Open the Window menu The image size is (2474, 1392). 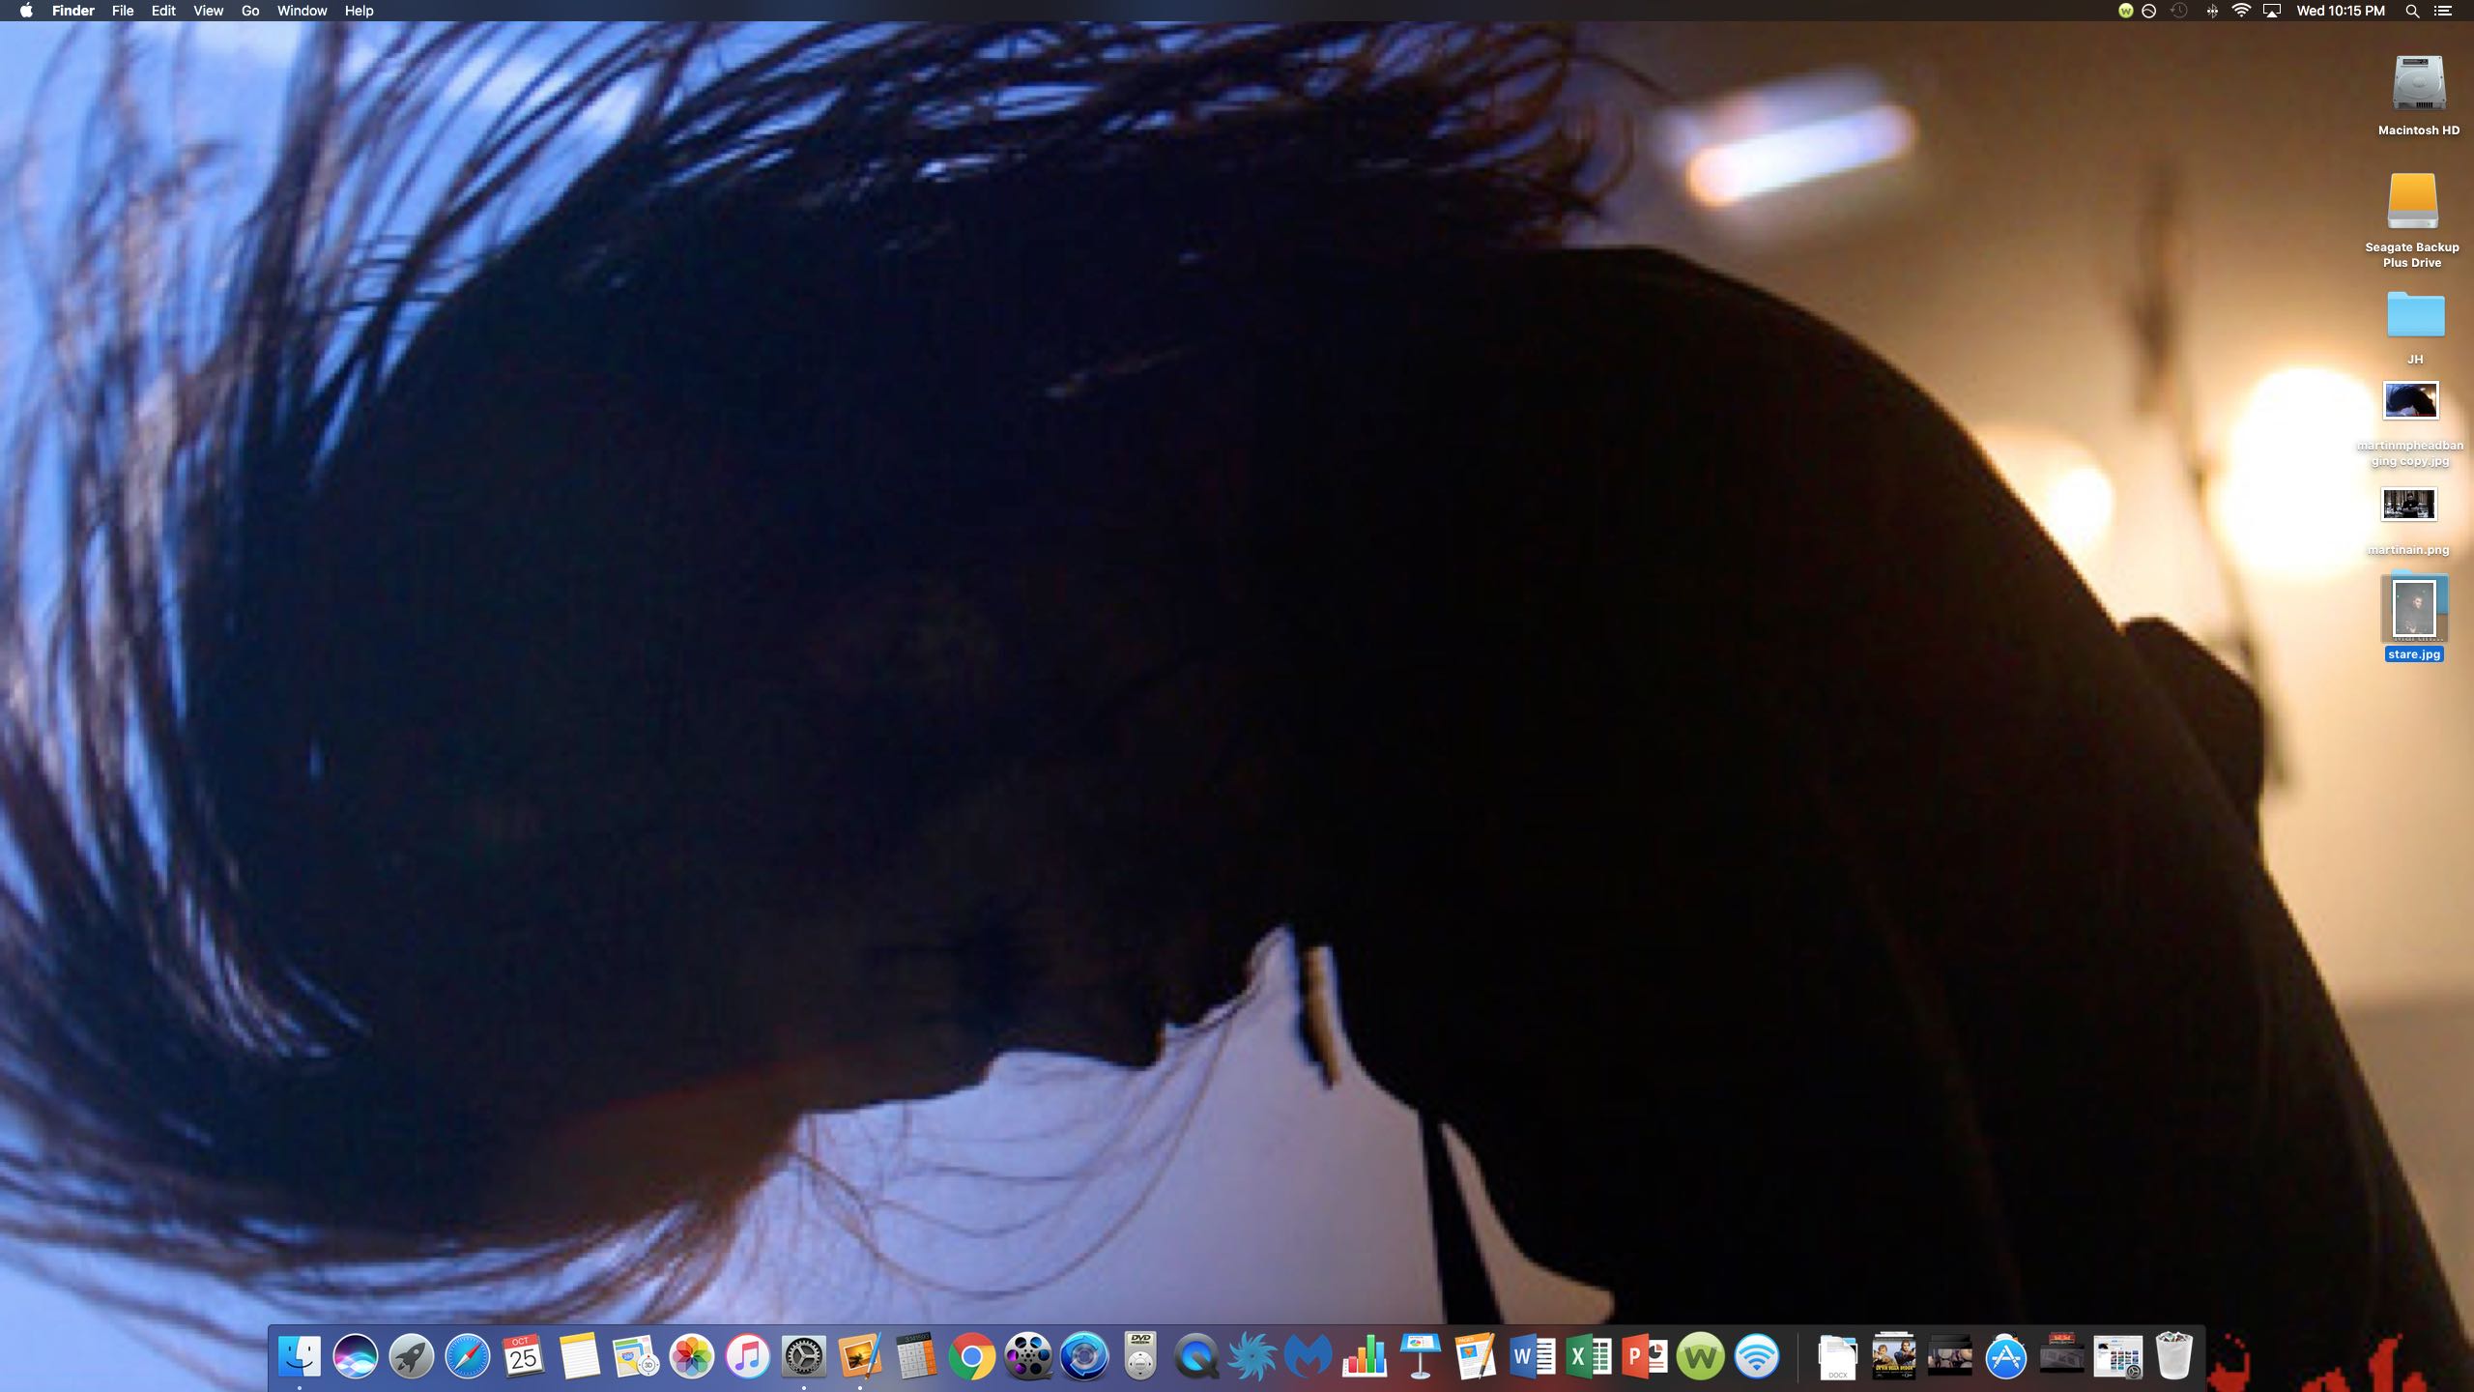[x=302, y=11]
